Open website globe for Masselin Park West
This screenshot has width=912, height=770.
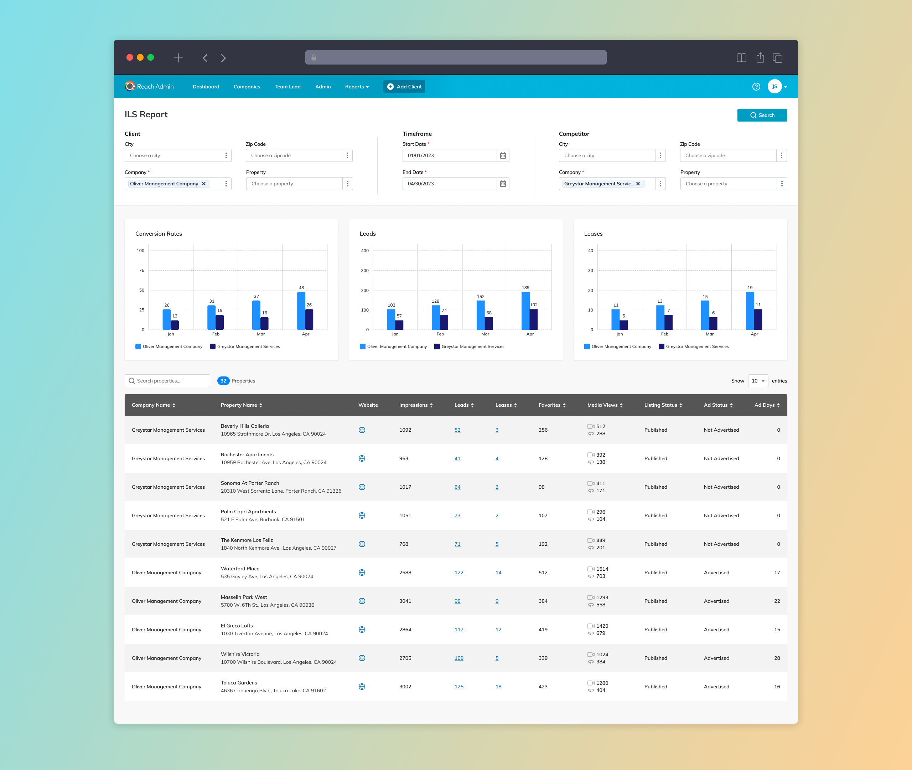click(x=362, y=601)
